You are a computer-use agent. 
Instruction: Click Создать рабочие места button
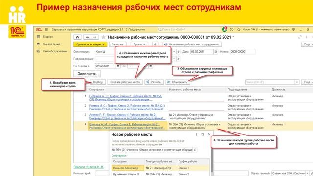(x=125, y=82)
